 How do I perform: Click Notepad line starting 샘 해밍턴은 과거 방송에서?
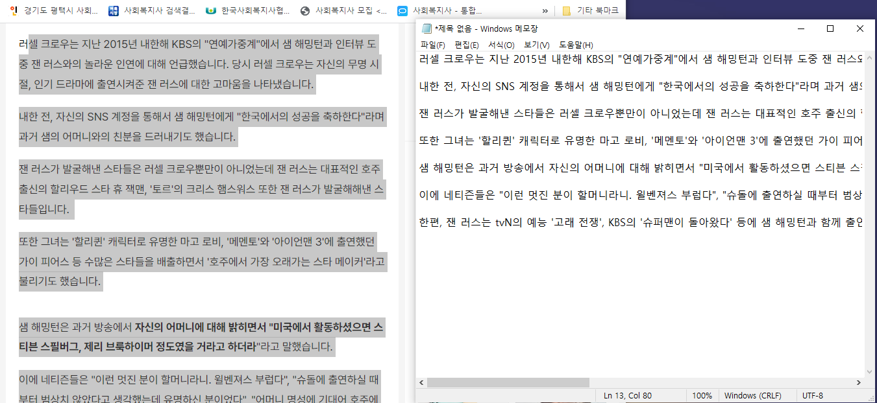coord(641,168)
